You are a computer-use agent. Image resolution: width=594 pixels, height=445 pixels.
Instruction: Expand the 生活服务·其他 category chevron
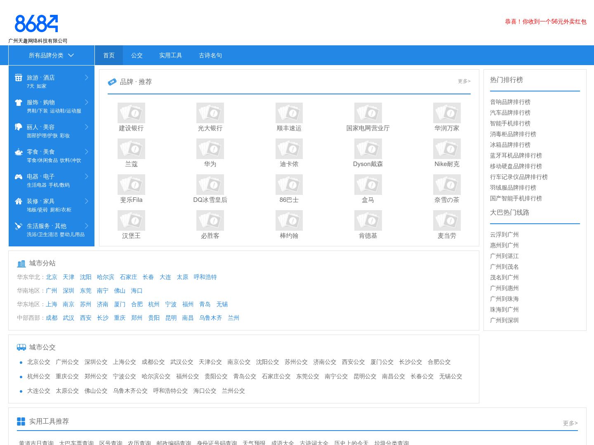pyautogui.click(x=87, y=226)
